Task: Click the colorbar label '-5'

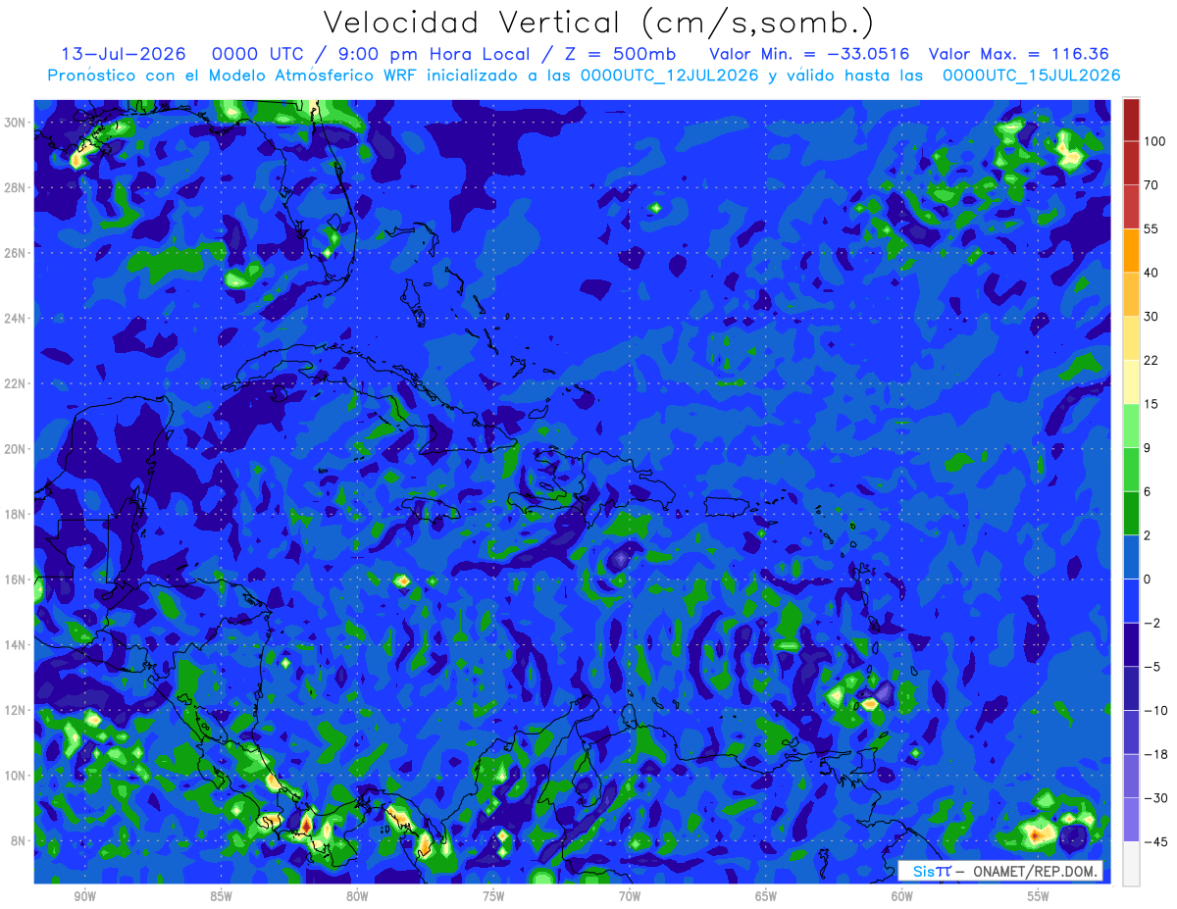Action: (1151, 667)
